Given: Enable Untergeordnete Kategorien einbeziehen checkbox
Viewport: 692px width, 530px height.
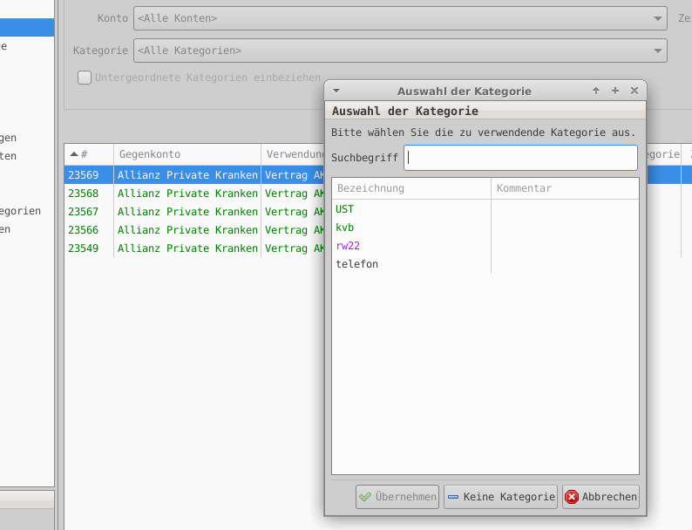Looking at the screenshot, I should pos(85,78).
